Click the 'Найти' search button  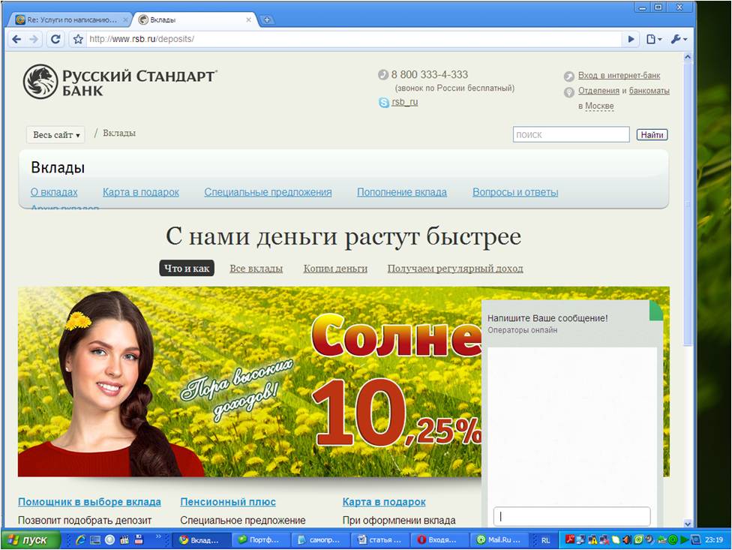tap(652, 135)
